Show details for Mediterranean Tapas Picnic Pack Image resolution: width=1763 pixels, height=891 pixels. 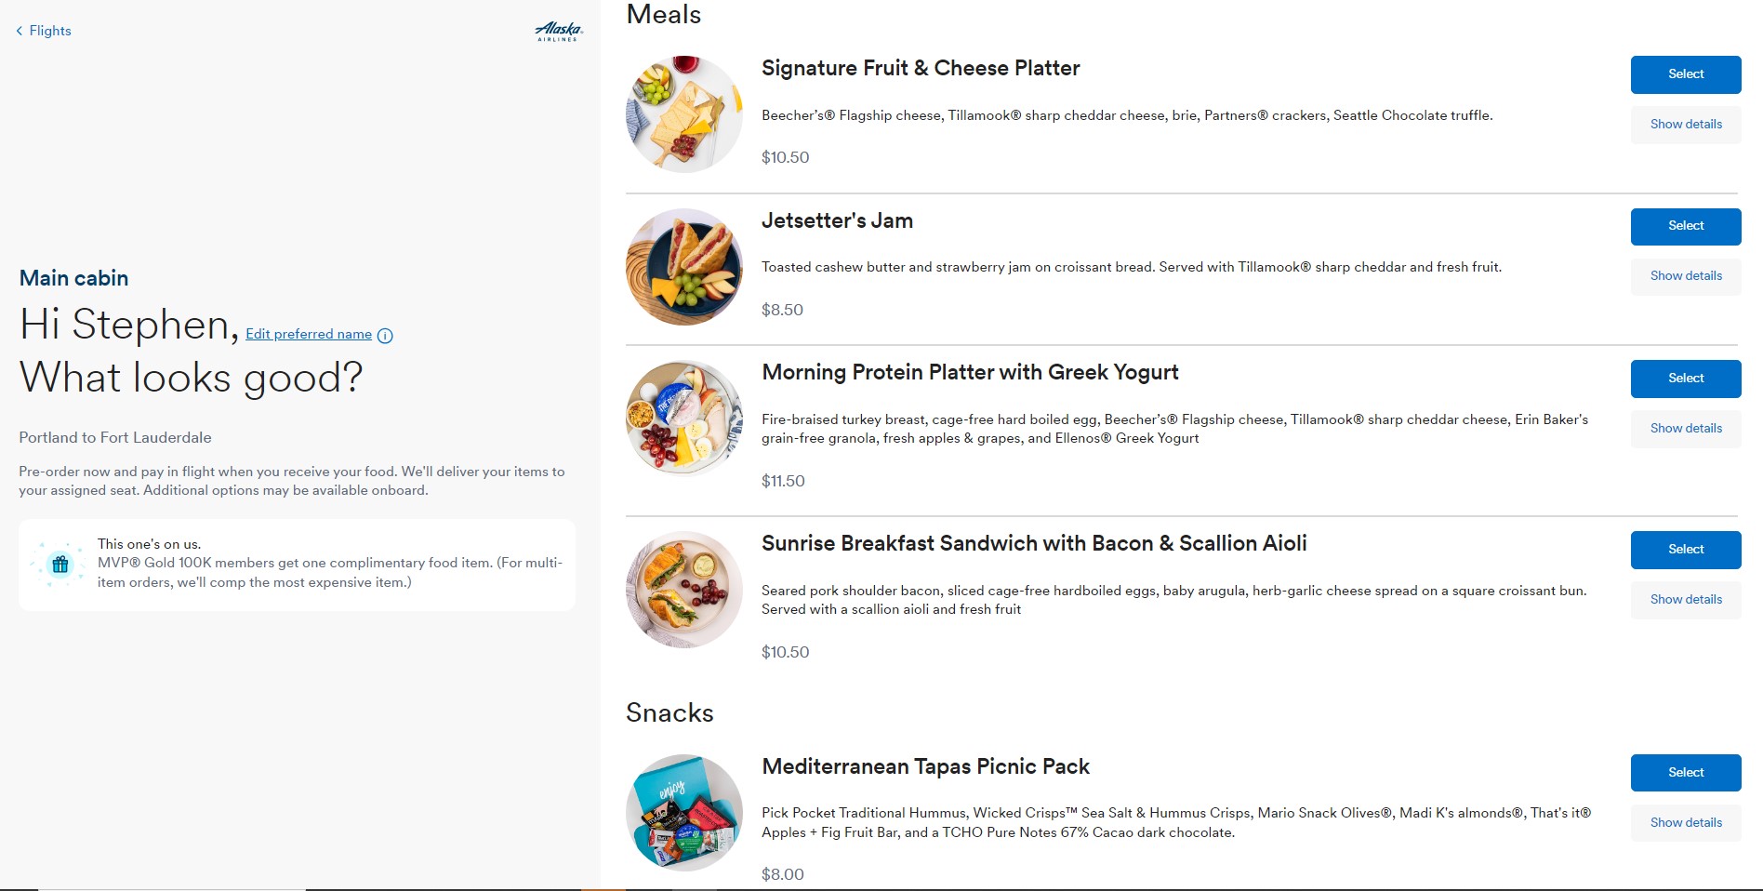click(x=1685, y=823)
